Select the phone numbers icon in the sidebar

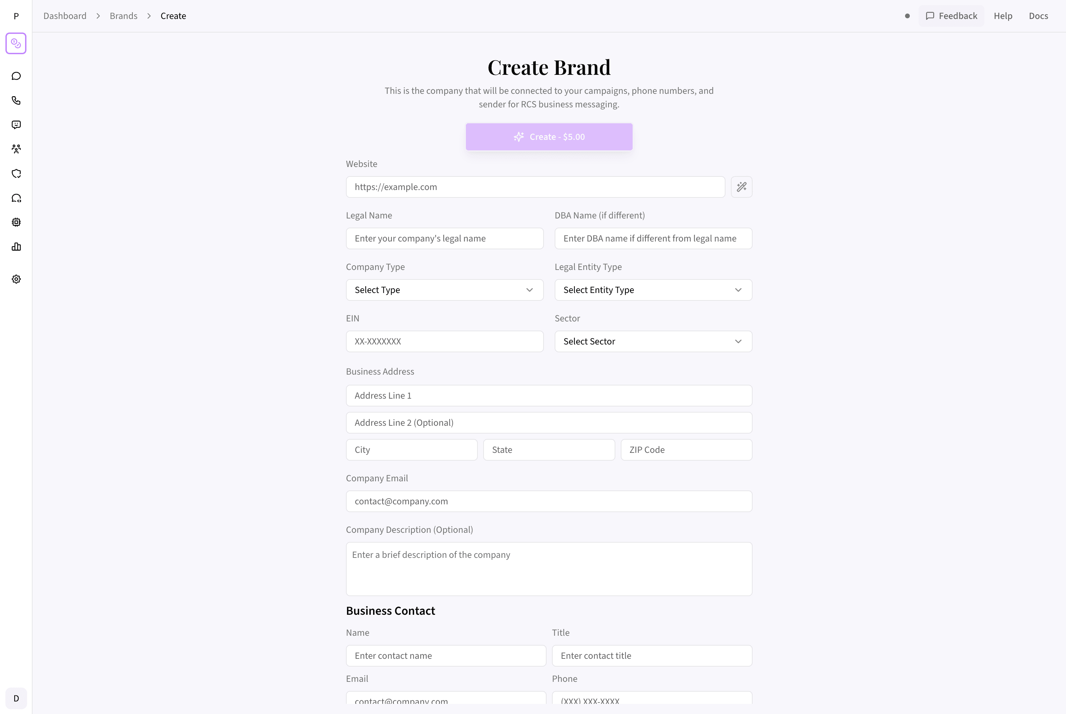click(x=16, y=100)
